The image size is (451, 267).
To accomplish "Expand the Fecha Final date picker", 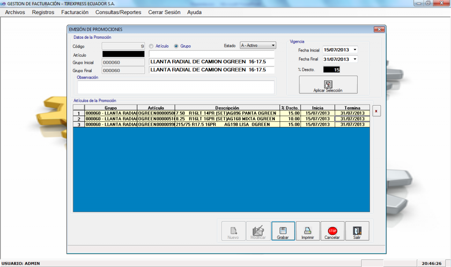I will [355, 59].
